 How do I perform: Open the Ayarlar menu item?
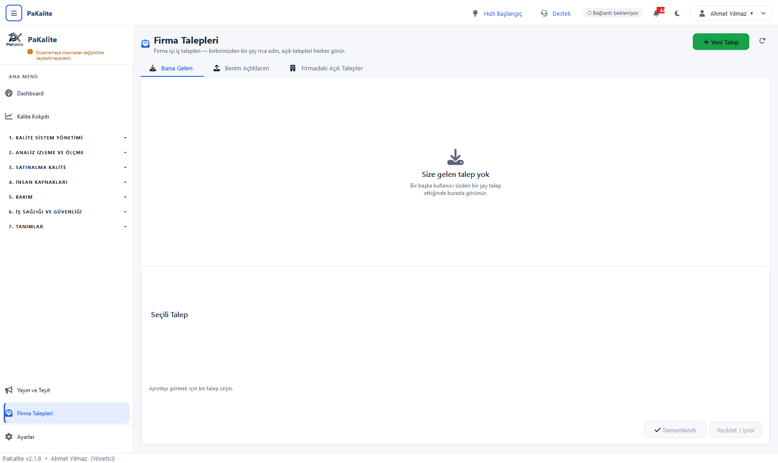point(67,437)
